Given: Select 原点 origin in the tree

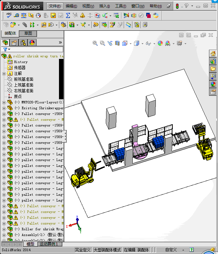Looking at the screenshot, I should point(18,96).
